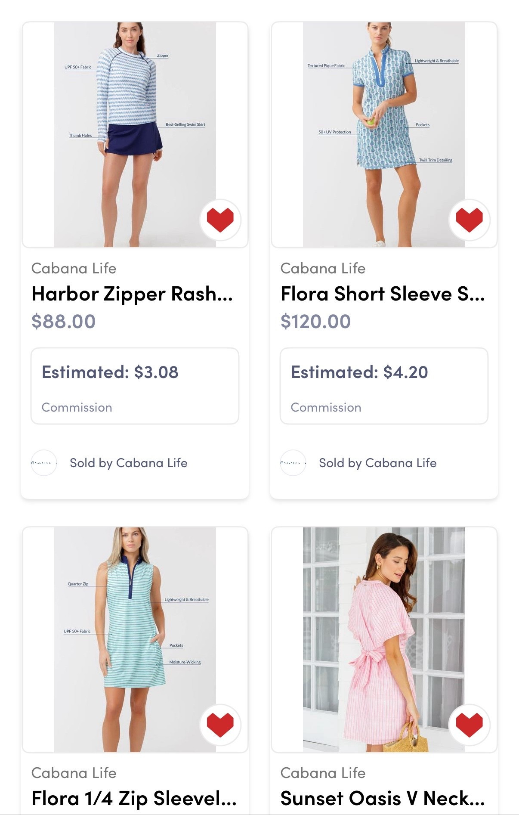Screen dimensions: 519x815
Task: Open Harbor Zipper Rash product image
Action: [135, 134]
